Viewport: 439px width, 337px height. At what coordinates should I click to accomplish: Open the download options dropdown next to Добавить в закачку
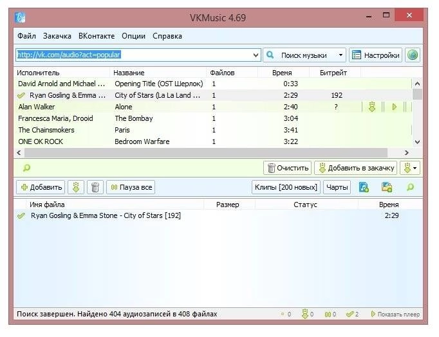[410, 168]
